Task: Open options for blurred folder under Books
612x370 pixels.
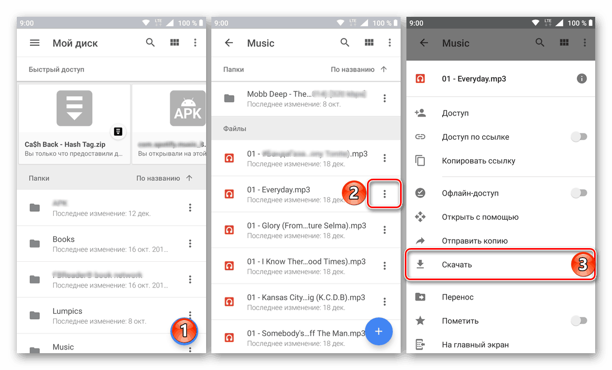Action: [x=190, y=280]
